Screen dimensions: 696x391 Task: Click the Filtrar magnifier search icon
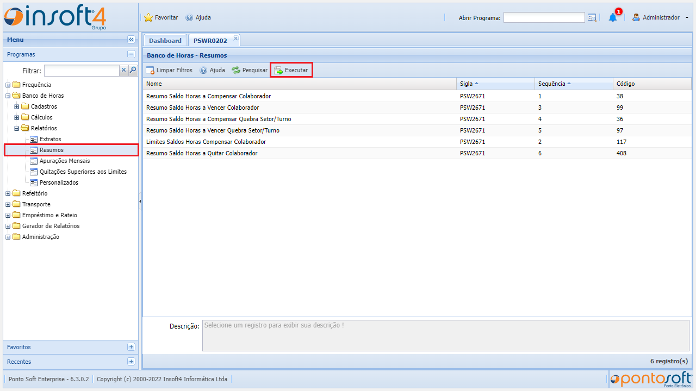(x=133, y=70)
